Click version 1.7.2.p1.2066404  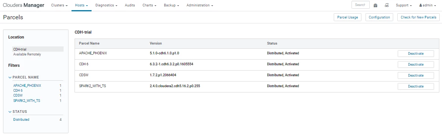pyautogui.click(x=163, y=75)
